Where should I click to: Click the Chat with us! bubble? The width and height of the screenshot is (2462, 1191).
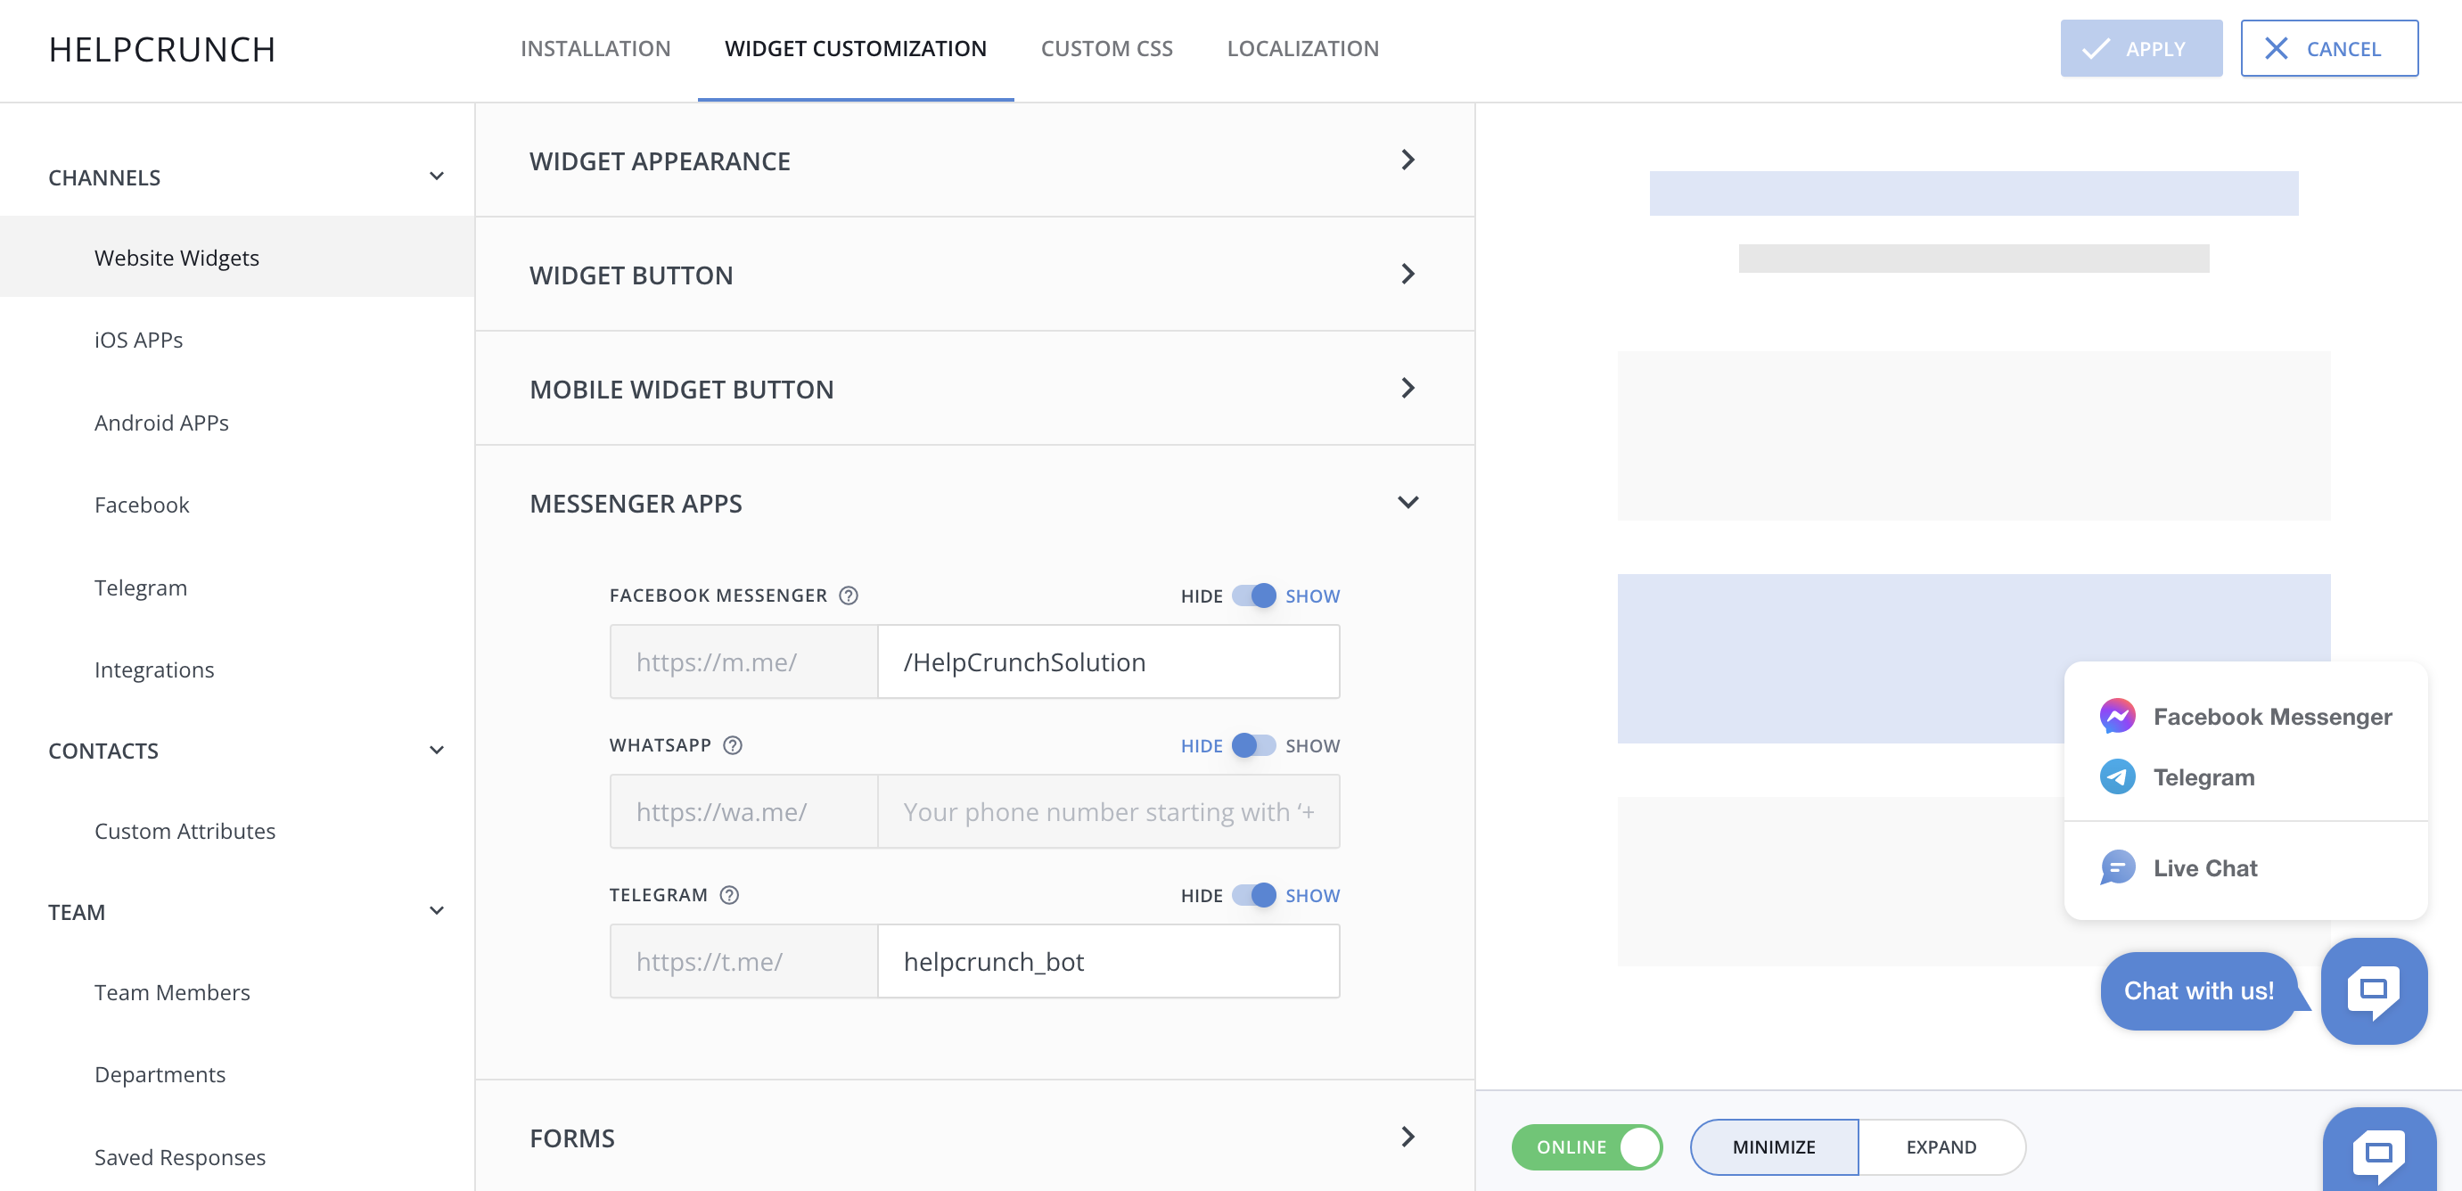coord(2198,990)
